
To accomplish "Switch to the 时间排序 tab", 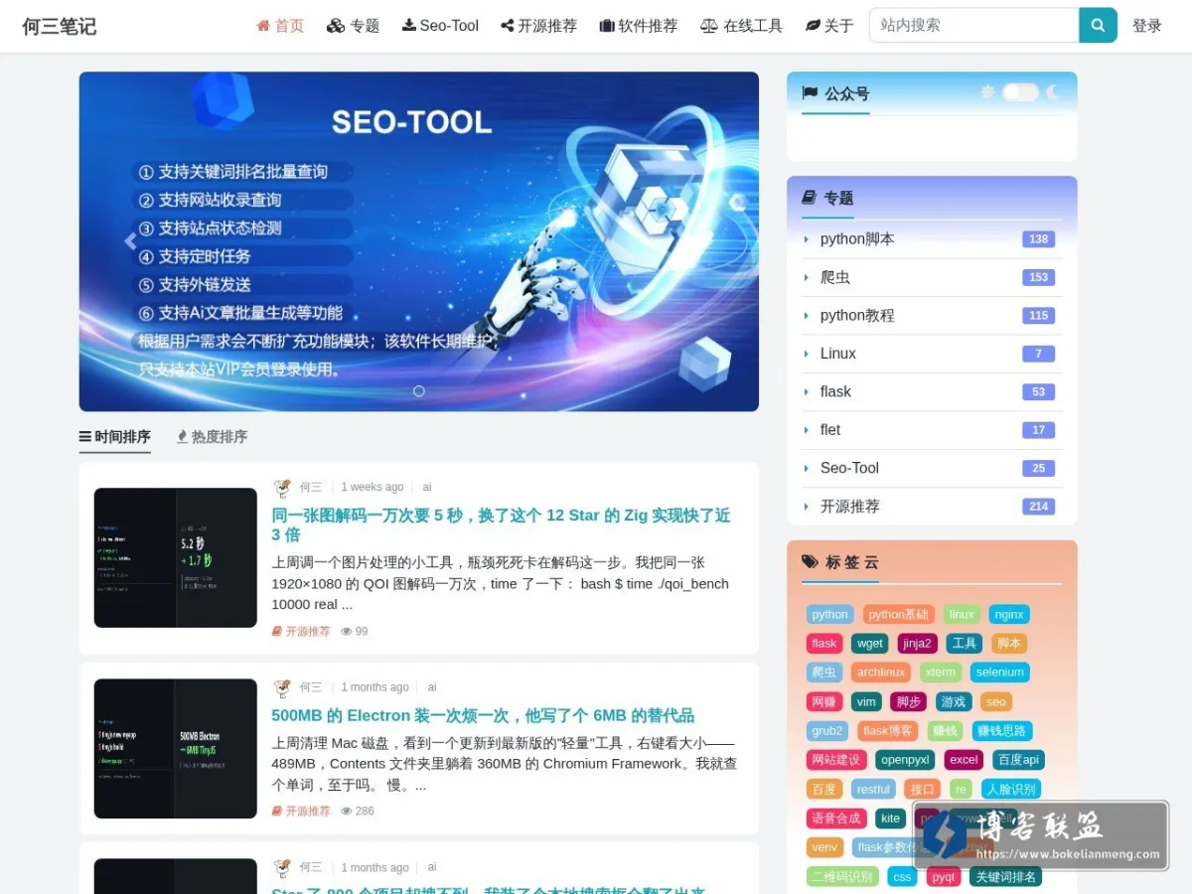I will click(115, 437).
